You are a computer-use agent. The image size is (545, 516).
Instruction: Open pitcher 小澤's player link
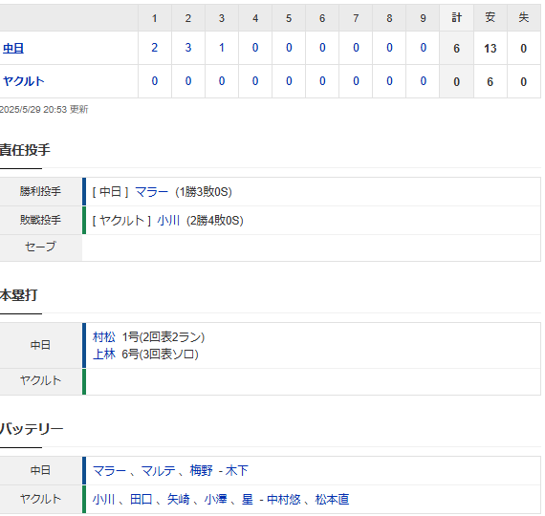(215, 500)
